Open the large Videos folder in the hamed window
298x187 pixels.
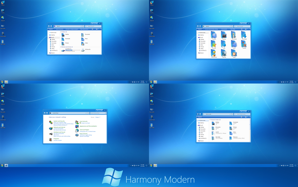(x=234, y=53)
